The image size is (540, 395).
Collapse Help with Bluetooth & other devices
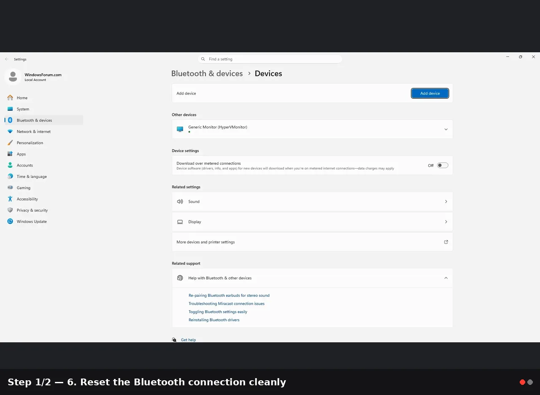(446, 278)
